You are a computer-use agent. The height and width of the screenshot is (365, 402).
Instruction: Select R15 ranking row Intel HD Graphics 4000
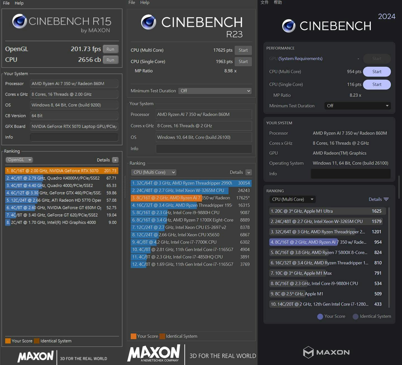point(62,223)
